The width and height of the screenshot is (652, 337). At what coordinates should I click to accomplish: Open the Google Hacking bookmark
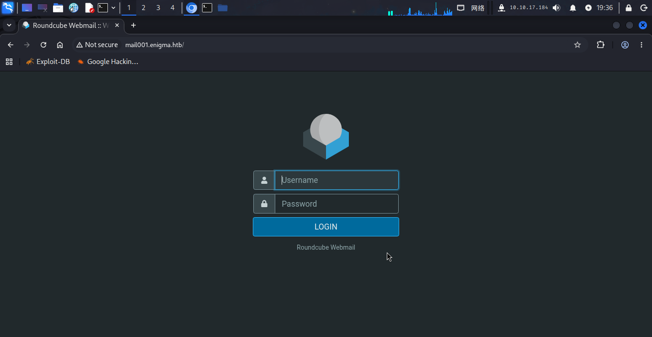pyautogui.click(x=108, y=62)
